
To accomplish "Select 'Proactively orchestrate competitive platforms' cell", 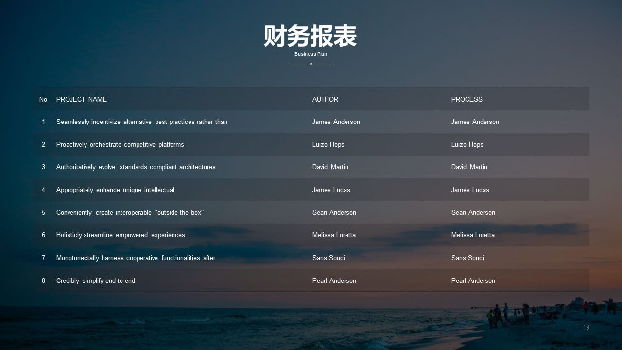I will [120, 144].
